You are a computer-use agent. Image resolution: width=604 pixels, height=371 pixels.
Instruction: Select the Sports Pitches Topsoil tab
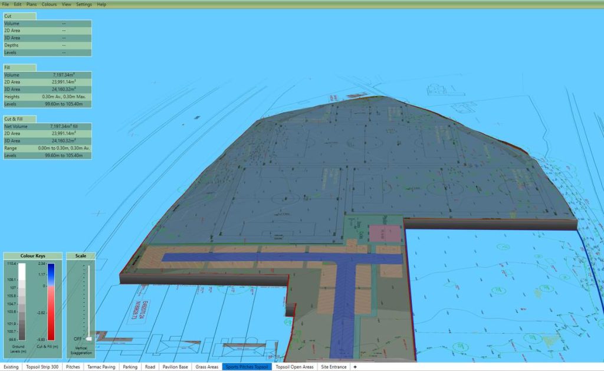(247, 367)
